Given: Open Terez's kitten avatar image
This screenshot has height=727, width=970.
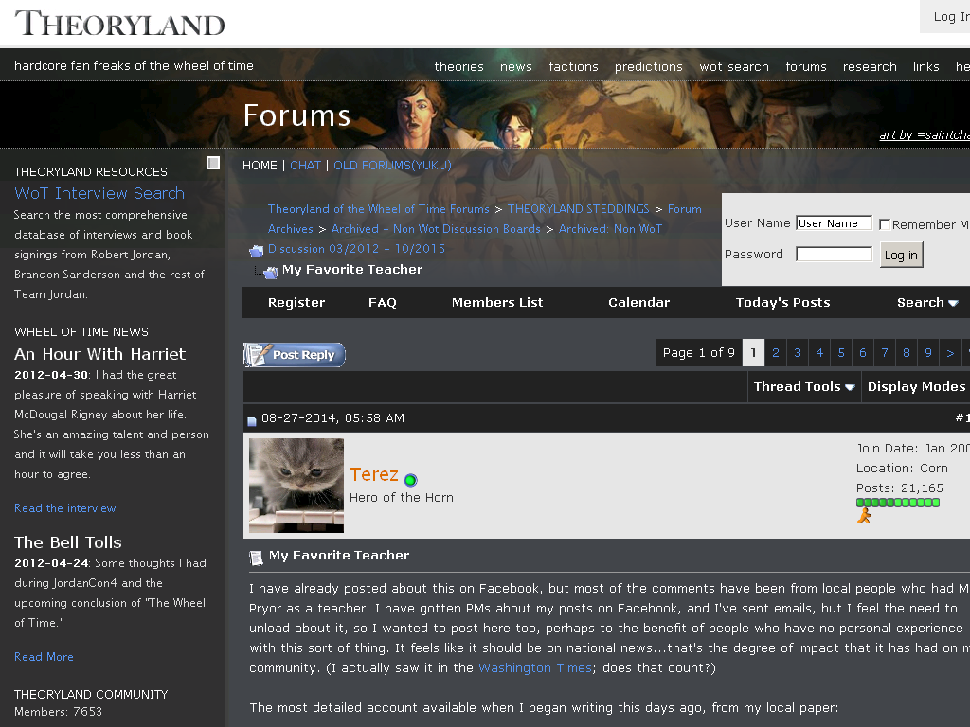Looking at the screenshot, I should click(296, 486).
